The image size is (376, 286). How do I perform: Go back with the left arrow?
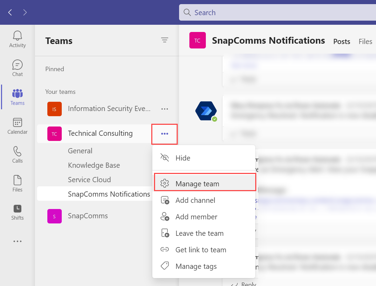pos(10,12)
